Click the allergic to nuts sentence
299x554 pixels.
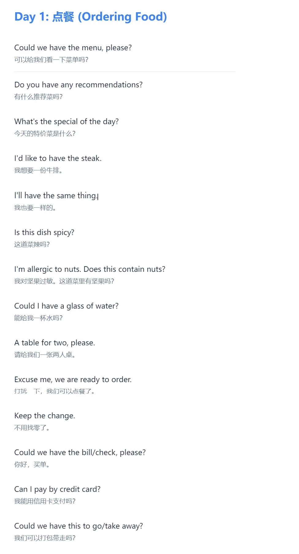click(x=90, y=269)
